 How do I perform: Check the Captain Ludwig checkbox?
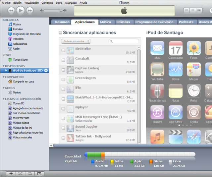click(63, 70)
